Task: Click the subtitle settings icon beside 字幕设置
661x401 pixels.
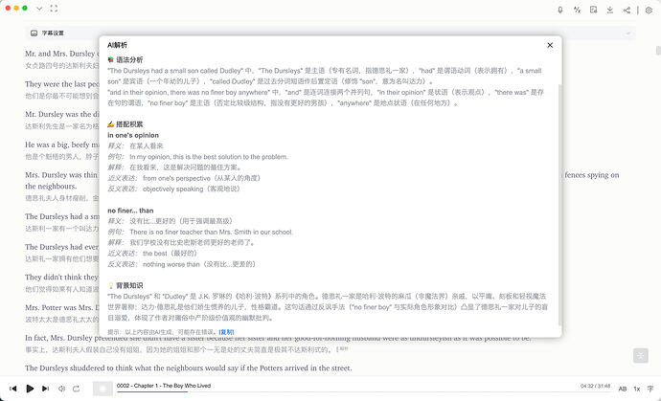Action: 34,33
